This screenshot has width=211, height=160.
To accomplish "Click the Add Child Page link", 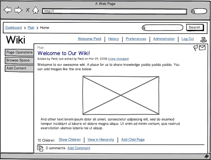I will pyautogui.click(x=133, y=140).
